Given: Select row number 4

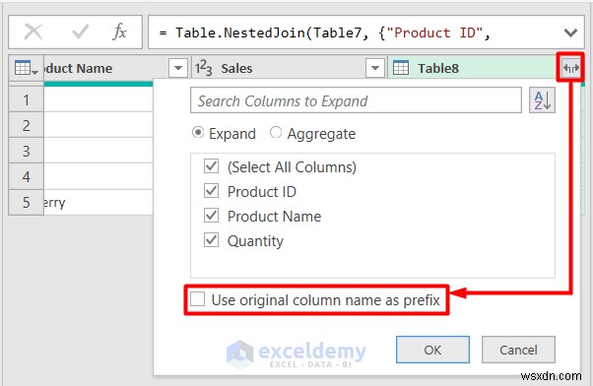Looking at the screenshot, I should [26, 176].
